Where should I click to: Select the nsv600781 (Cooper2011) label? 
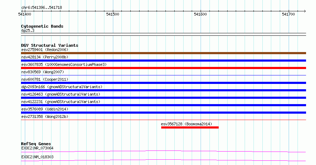click(45, 79)
